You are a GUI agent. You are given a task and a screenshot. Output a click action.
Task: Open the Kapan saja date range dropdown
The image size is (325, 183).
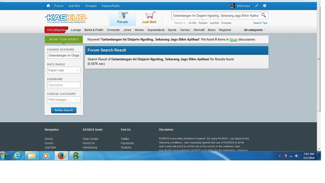click(x=64, y=70)
